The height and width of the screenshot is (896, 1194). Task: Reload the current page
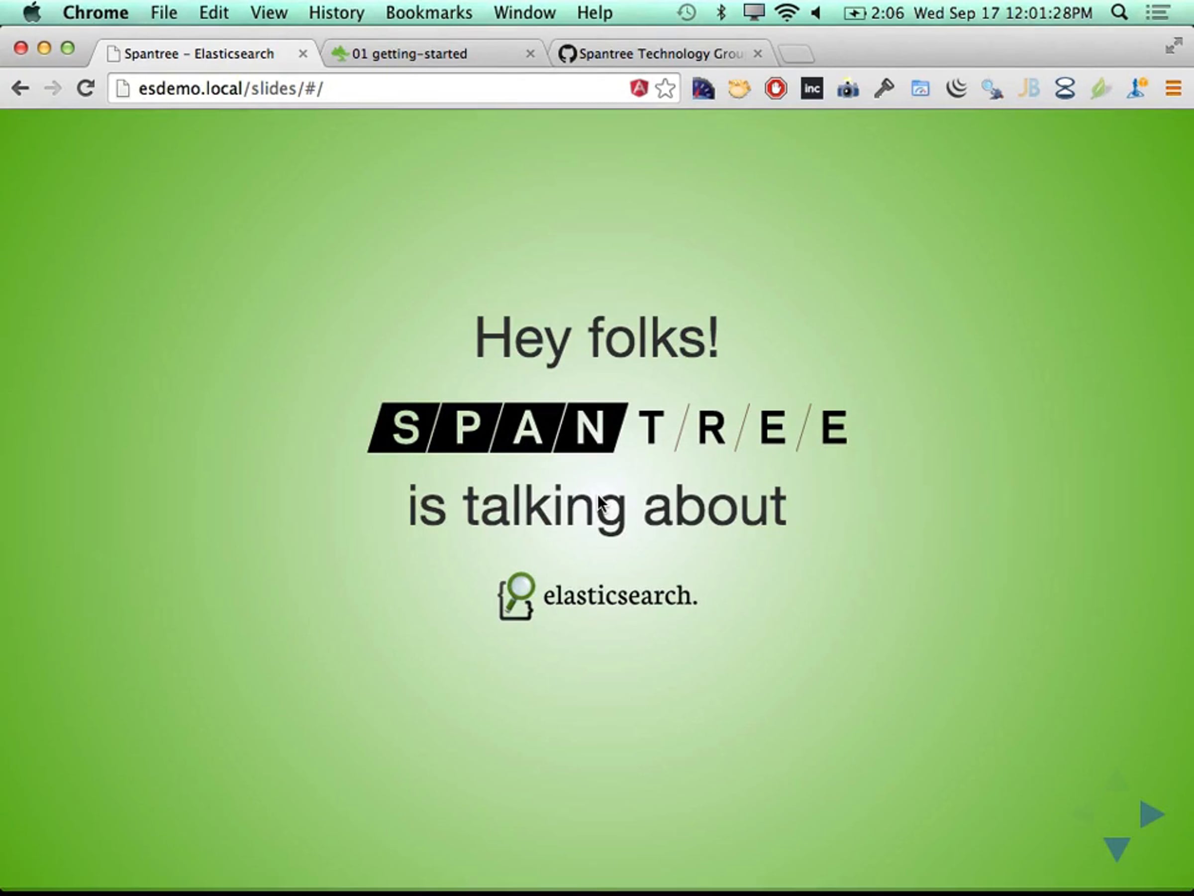click(x=86, y=88)
